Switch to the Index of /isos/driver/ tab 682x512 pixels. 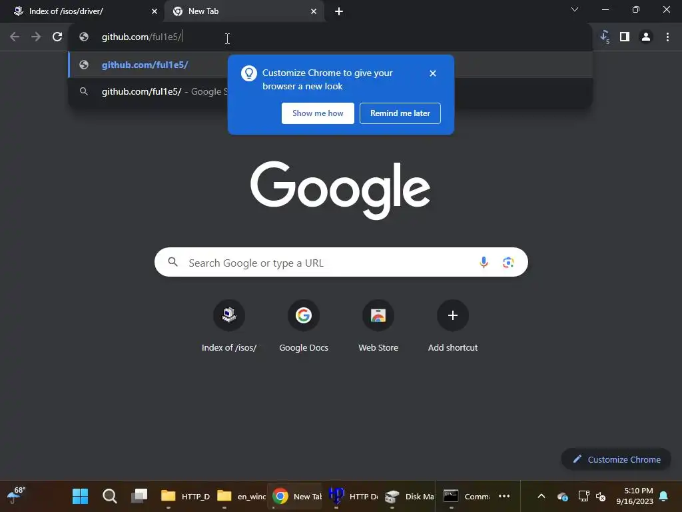pos(82,11)
